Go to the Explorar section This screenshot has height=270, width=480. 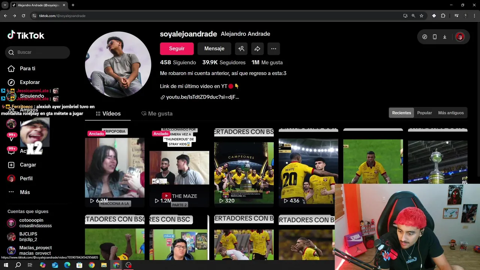pos(30,82)
